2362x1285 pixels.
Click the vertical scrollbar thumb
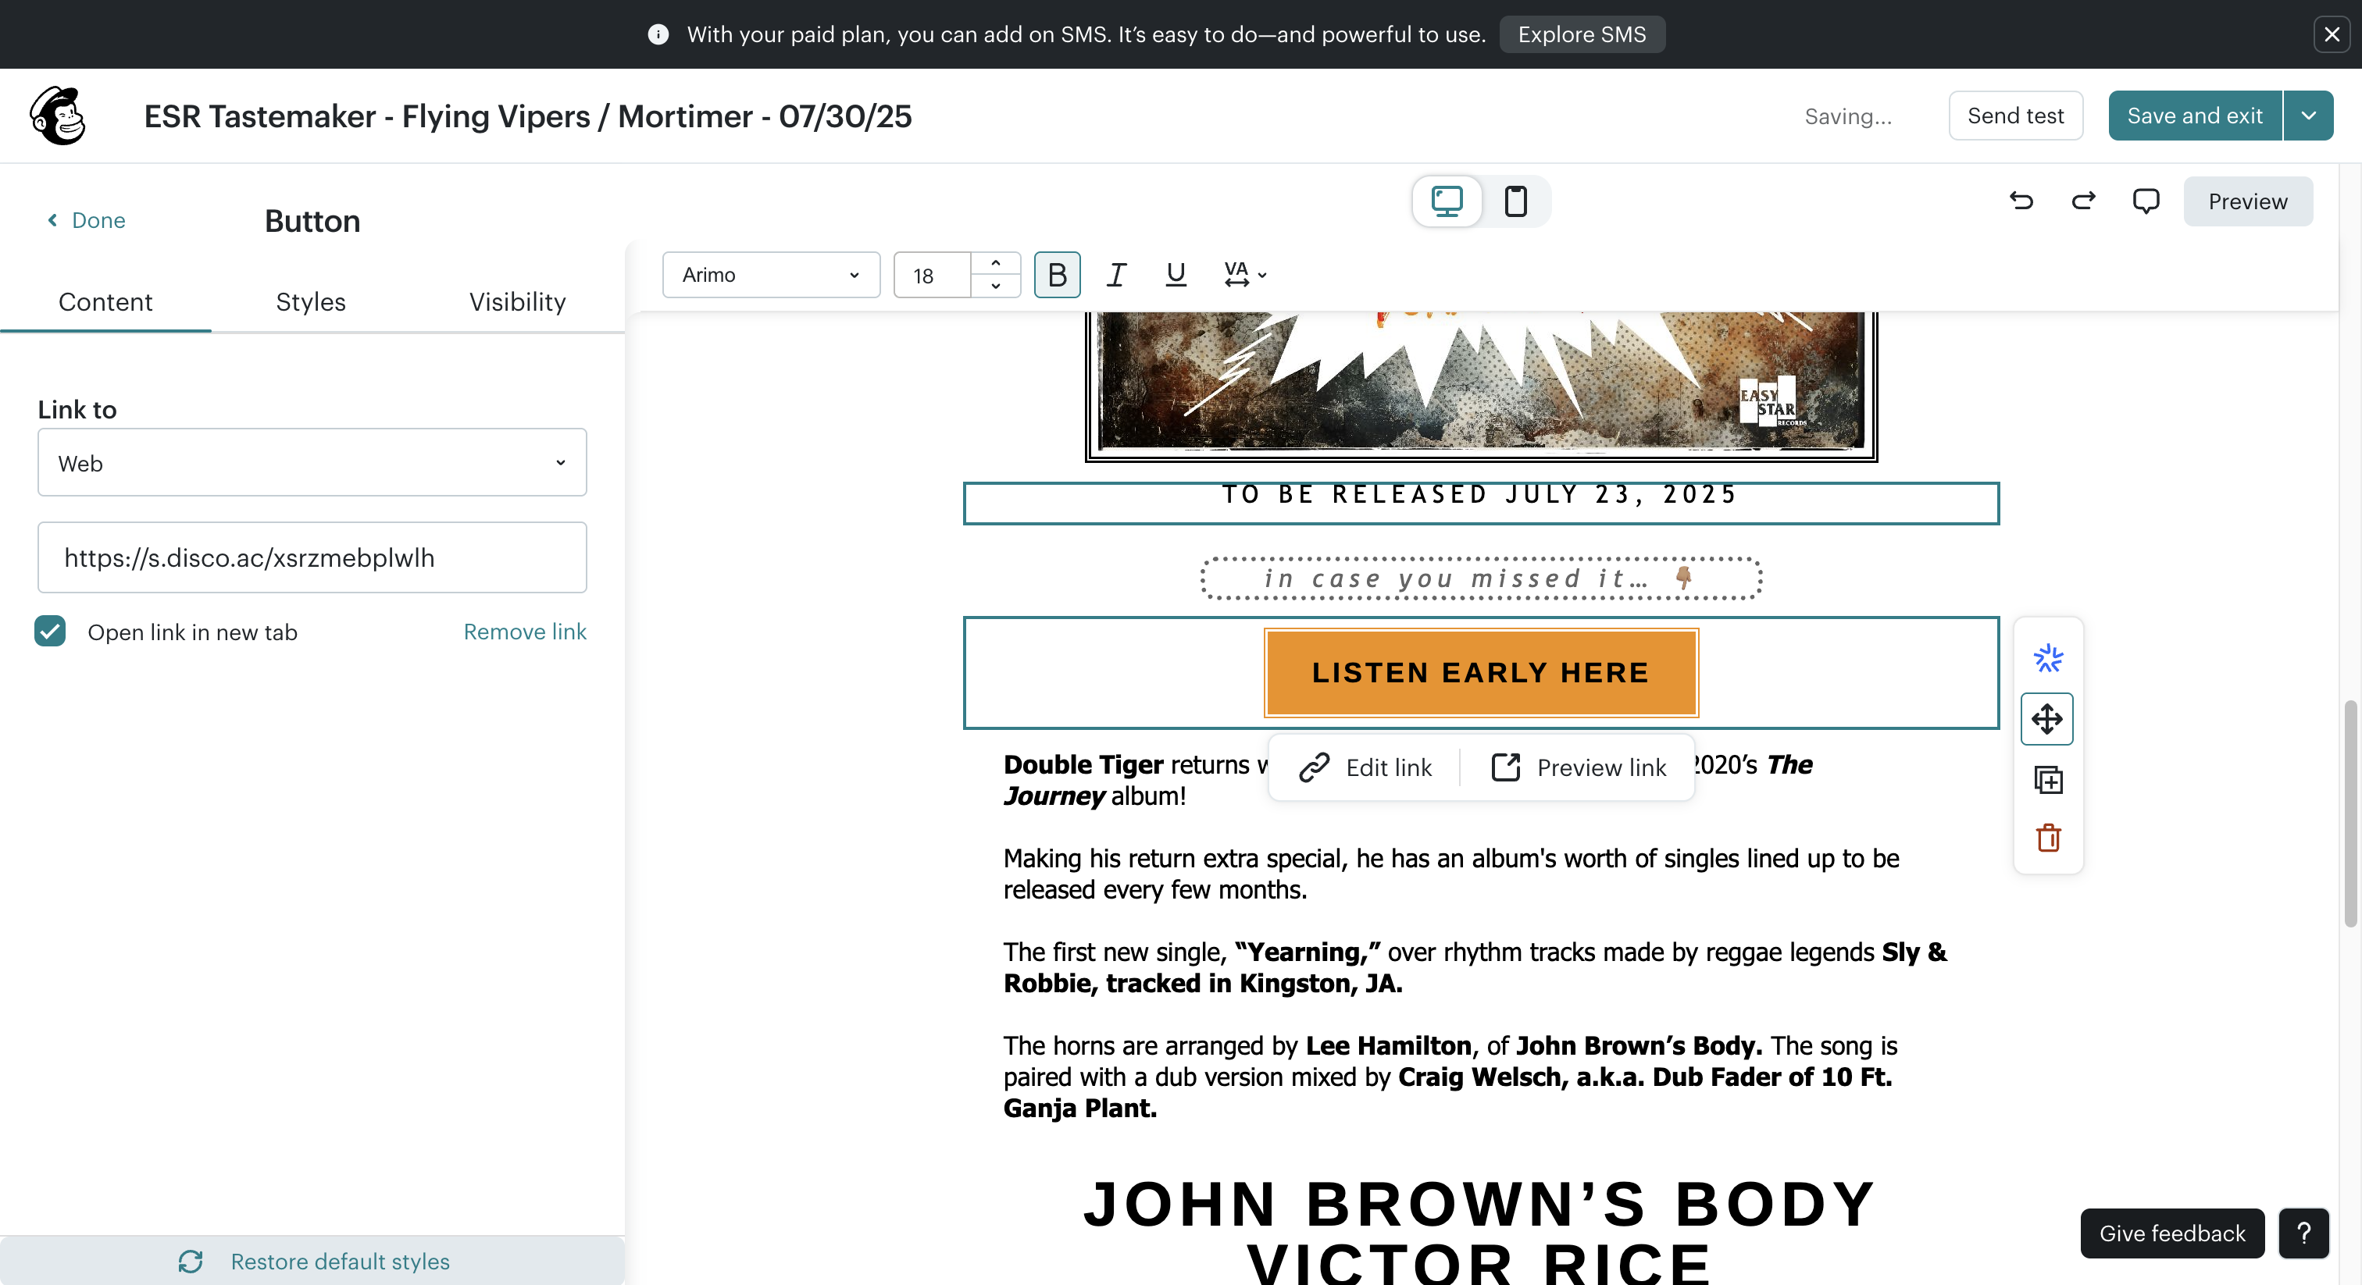click(x=2350, y=814)
